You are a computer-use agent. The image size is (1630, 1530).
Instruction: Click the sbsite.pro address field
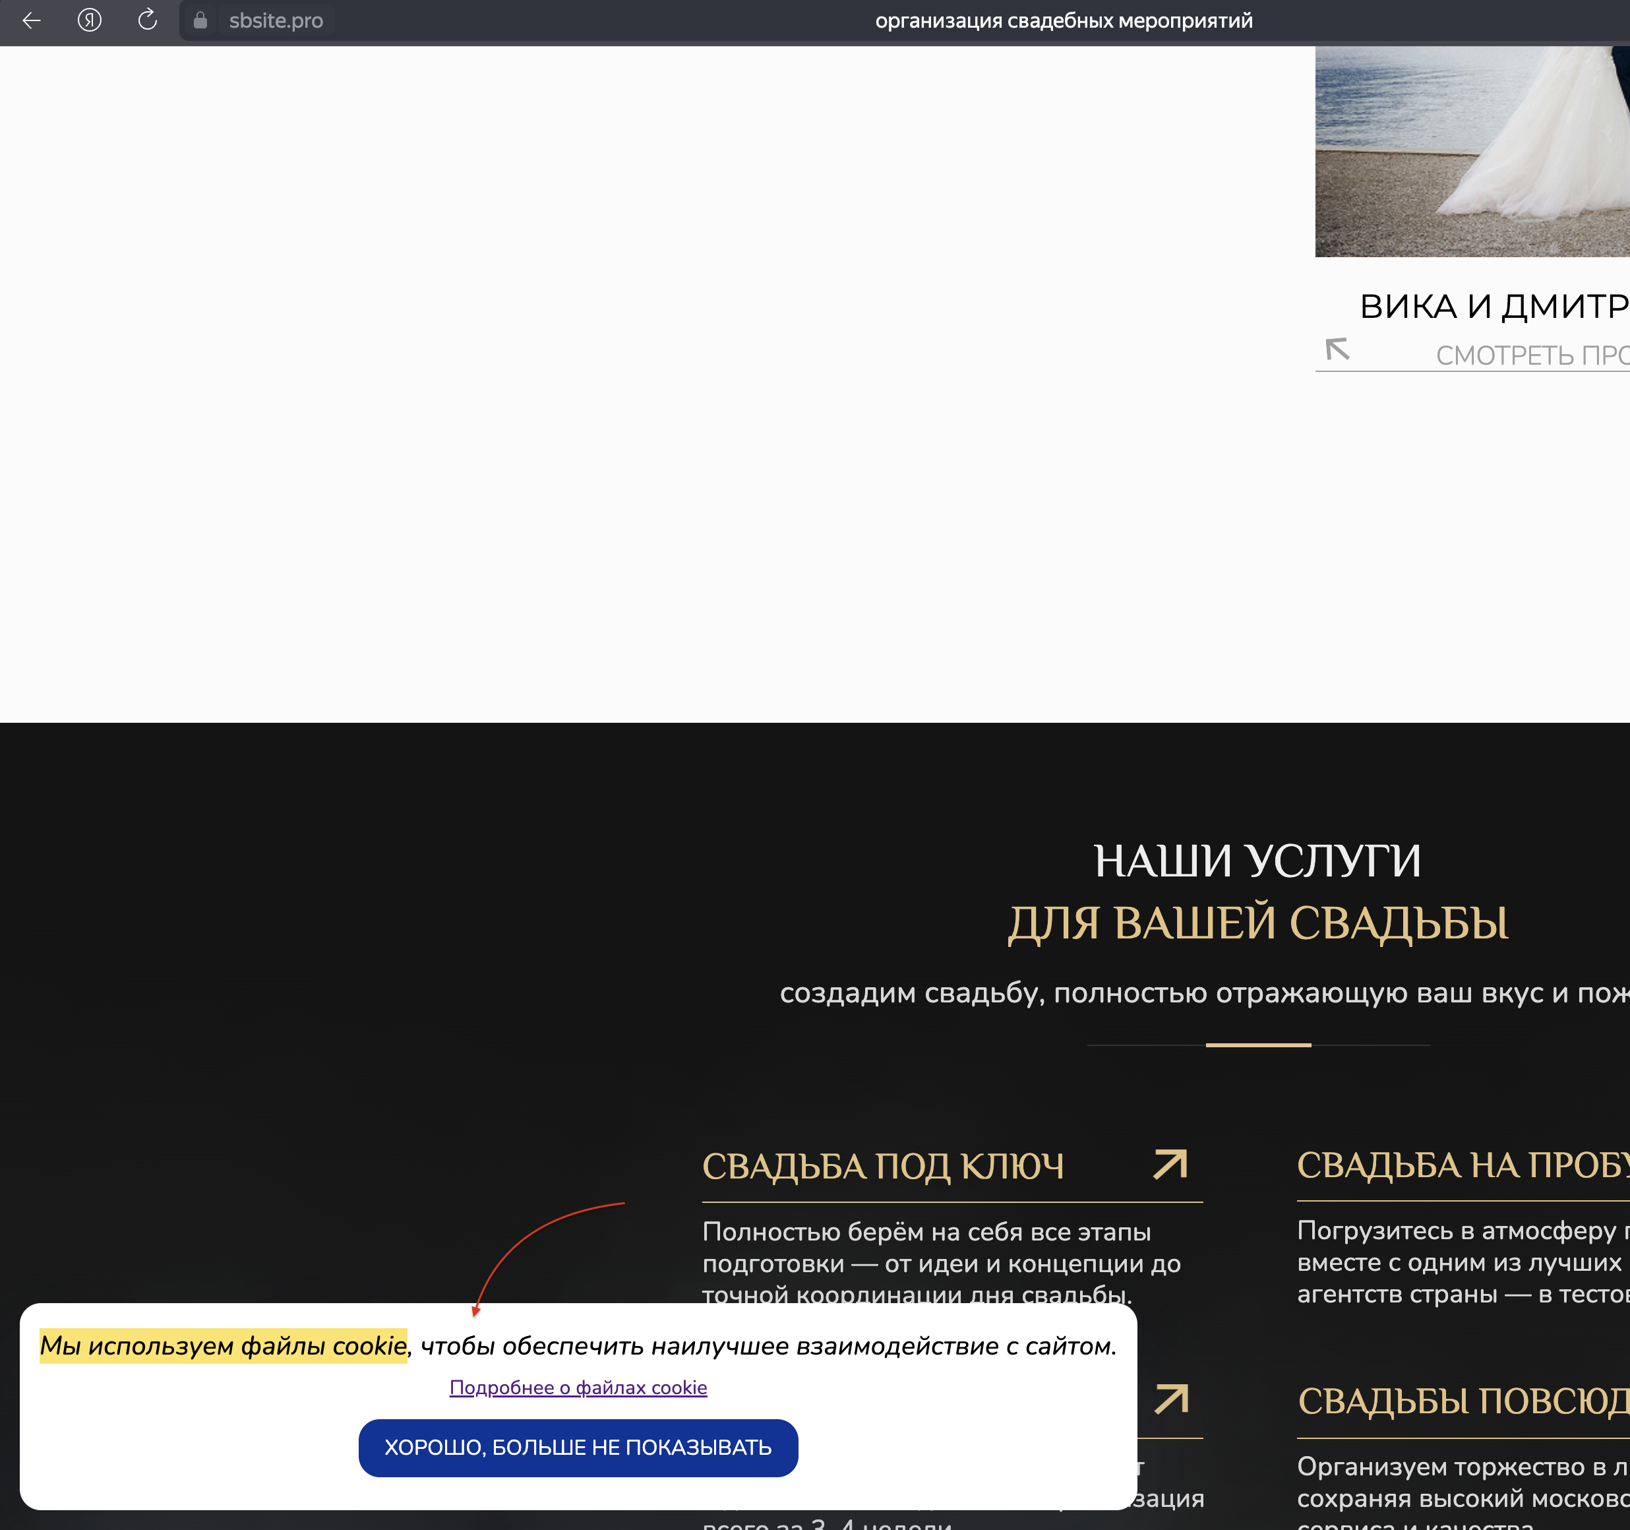276,20
